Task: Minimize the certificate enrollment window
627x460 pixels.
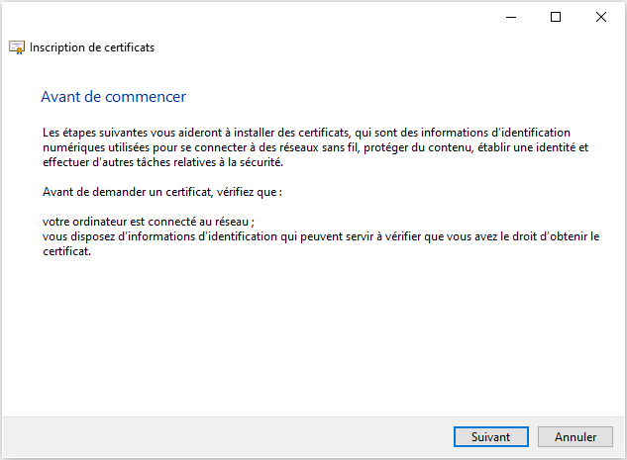Action: (x=510, y=17)
